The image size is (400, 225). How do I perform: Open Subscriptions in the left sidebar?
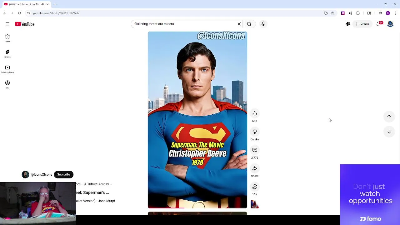pos(7,69)
